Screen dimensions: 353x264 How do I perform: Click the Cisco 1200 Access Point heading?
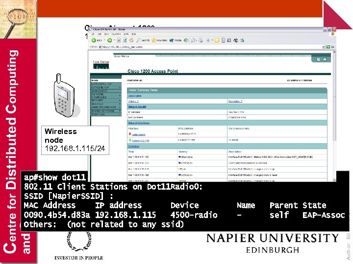[x=152, y=71]
